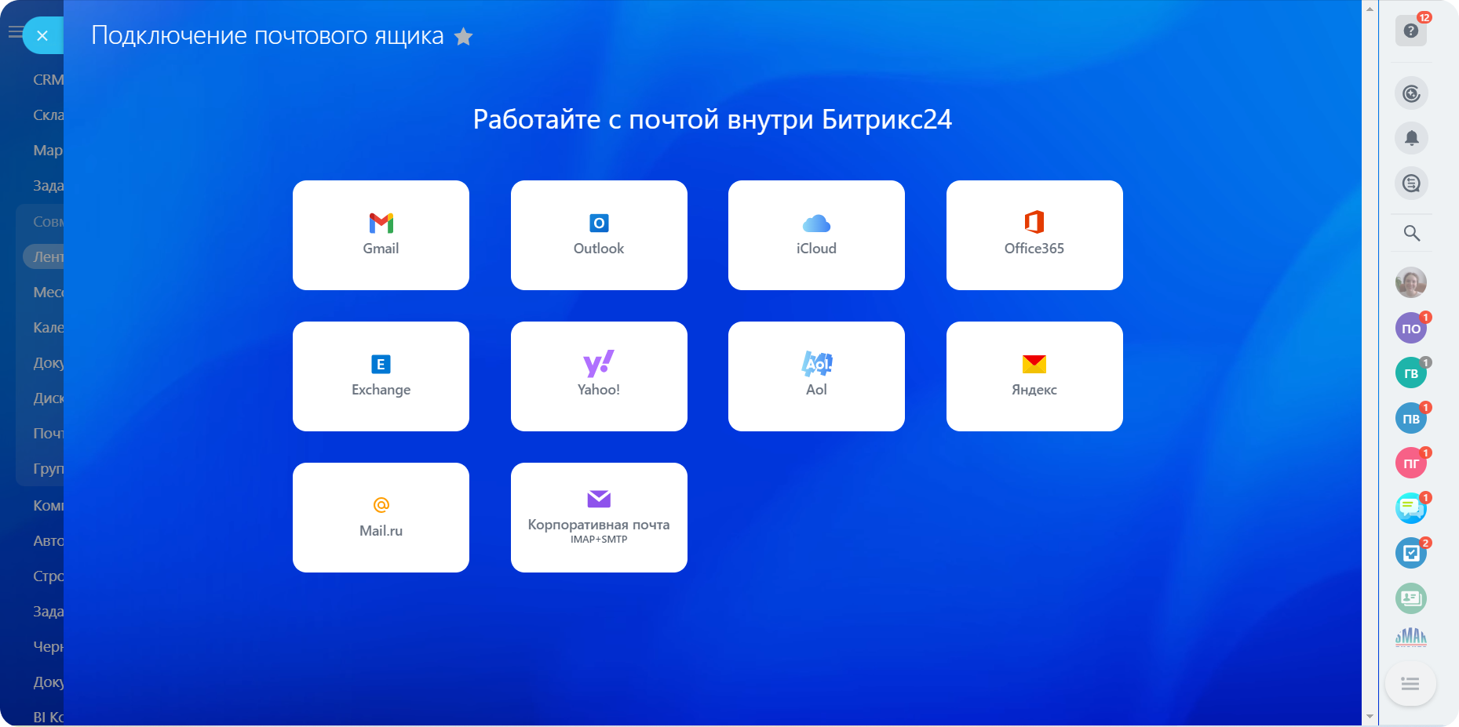This screenshot has width=1459, height=727.
Task: Open the round swirl icon below help
Action: coord(1411,94)
